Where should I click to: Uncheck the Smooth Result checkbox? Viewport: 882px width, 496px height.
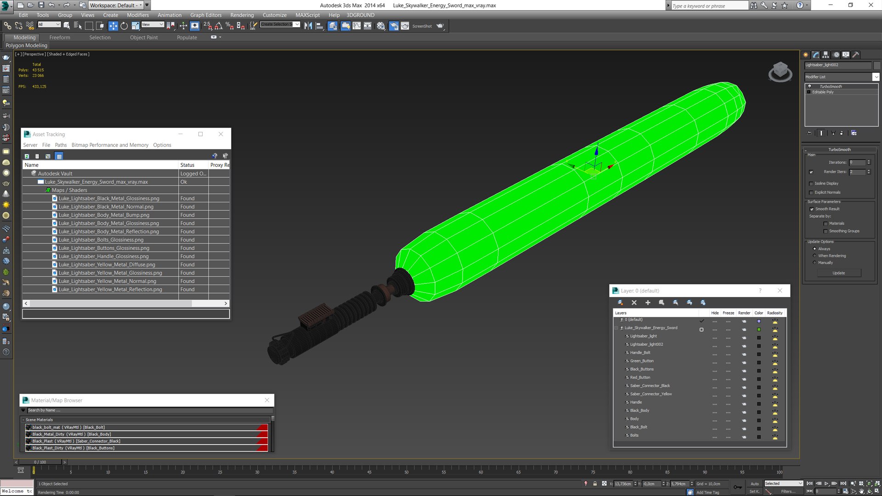812,209
